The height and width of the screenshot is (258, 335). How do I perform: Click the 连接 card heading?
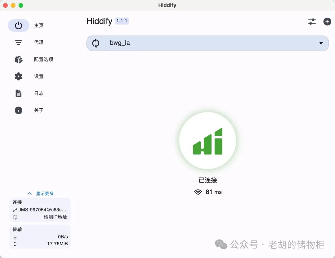17,202
